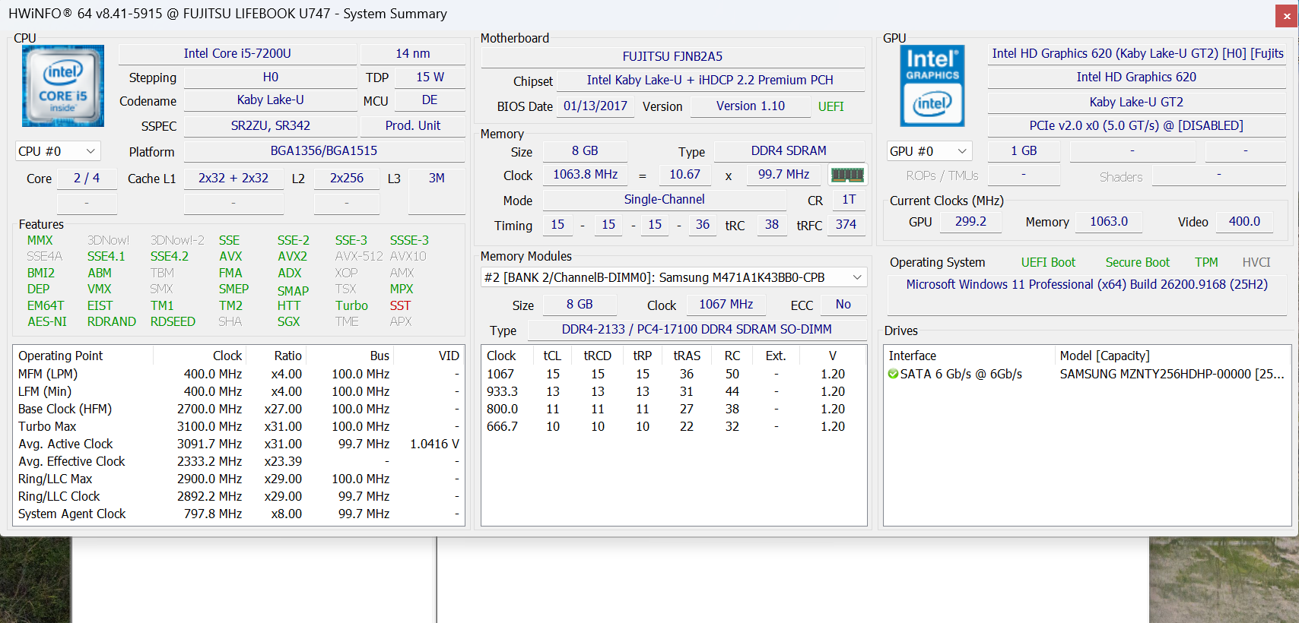The image size is (1299, 623).
Task: Click the 666.7 row in the timings table
Action: 674,426
